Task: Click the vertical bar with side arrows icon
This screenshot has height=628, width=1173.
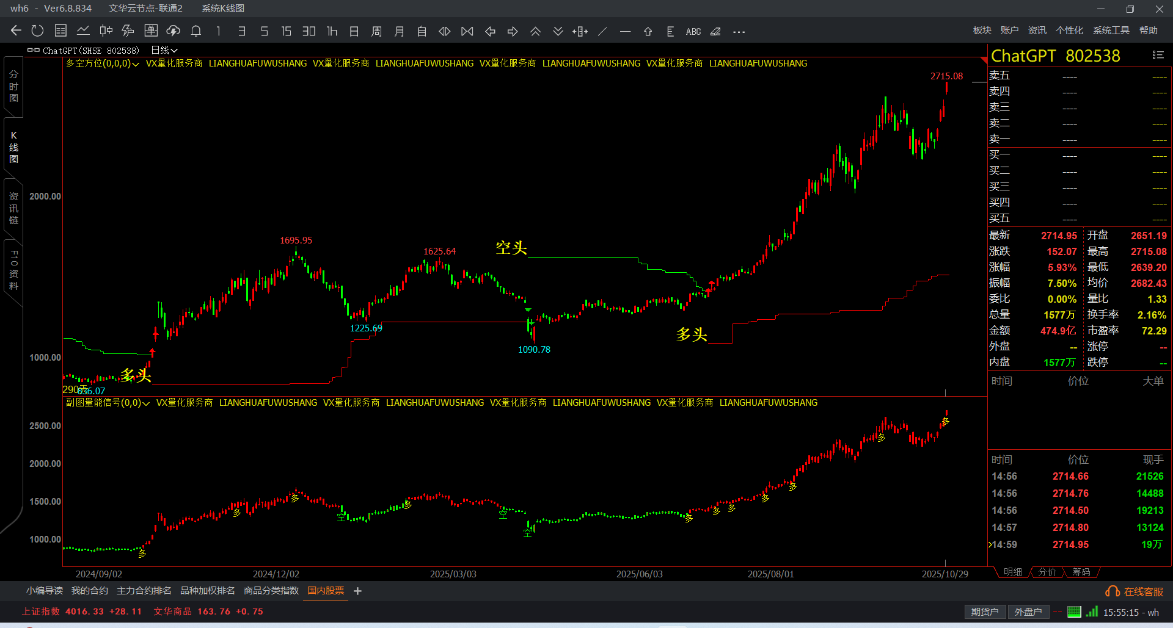Action: (580, 31)
